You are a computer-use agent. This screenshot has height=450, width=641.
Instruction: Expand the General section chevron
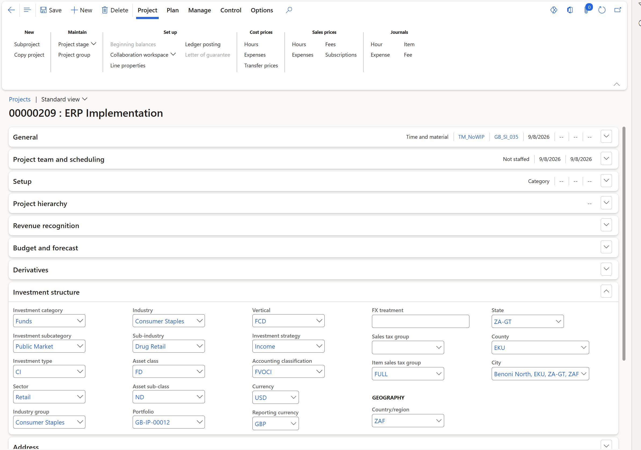coord(606,136)
